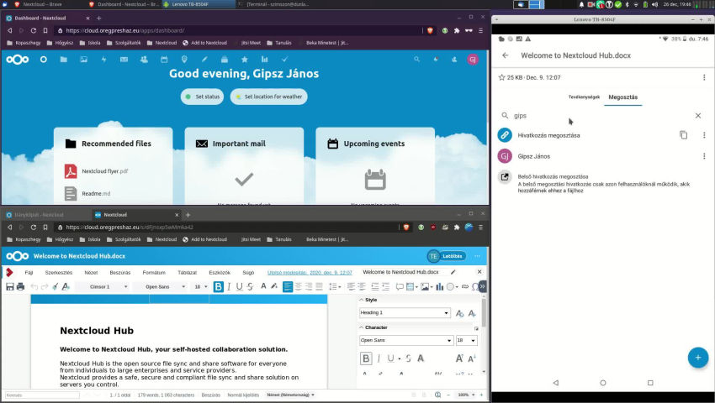Toggle Italic in editor main toolbar
This screenshot has height=403, width=715.
pos(229,286)
